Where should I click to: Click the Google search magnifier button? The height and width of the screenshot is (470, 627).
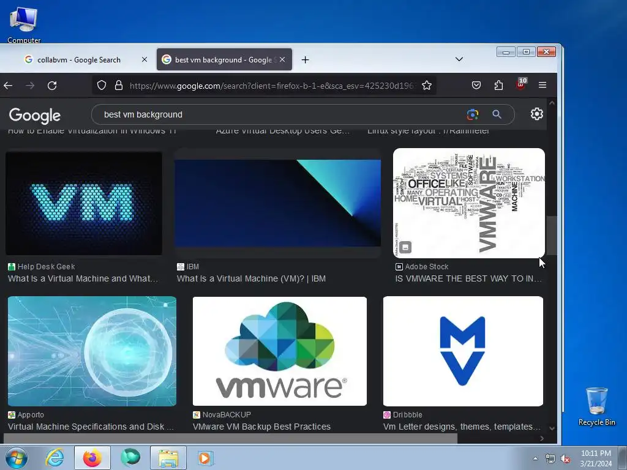(x=497, y=114)
